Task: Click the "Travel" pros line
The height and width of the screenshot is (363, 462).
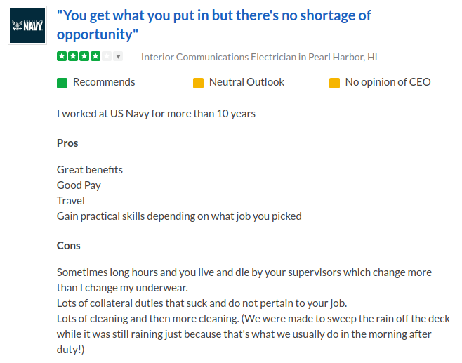Action: (71, 201)
